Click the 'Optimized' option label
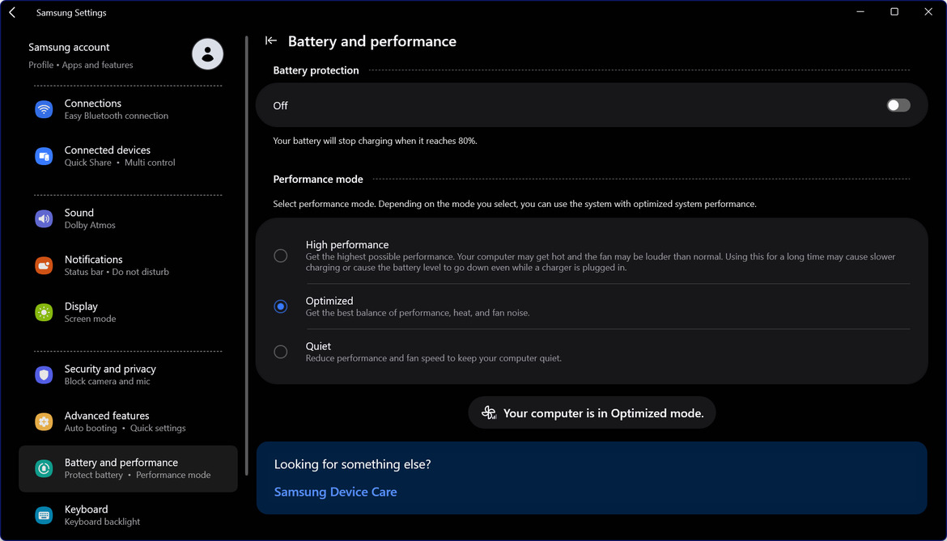This screenshot has width=947, height=541. click(329, 300)
